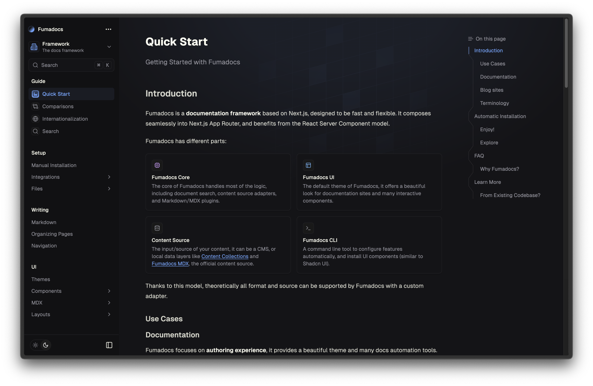Click the Fumadocs UI layout icon

tap(308, 165)
